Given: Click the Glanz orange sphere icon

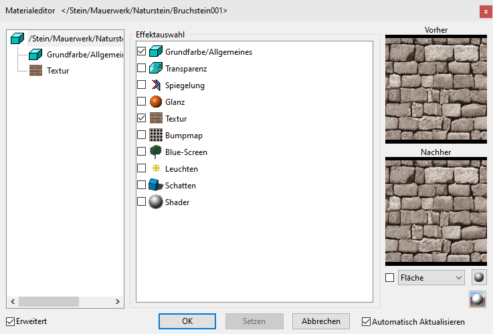Looking at the screenshot, I should 156,102.
